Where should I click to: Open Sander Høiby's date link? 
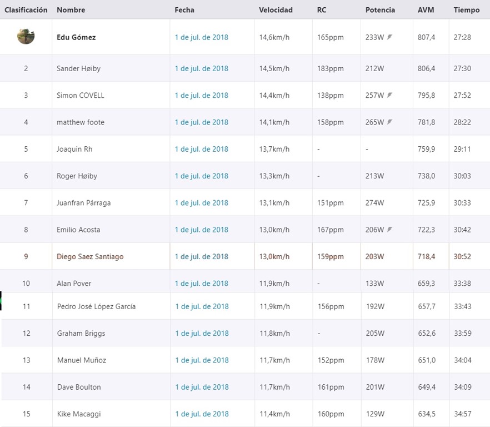(x=202, y=68)
